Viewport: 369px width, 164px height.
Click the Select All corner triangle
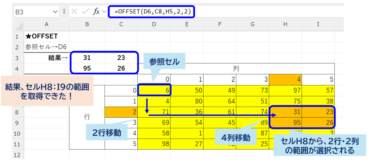point(19,25)
